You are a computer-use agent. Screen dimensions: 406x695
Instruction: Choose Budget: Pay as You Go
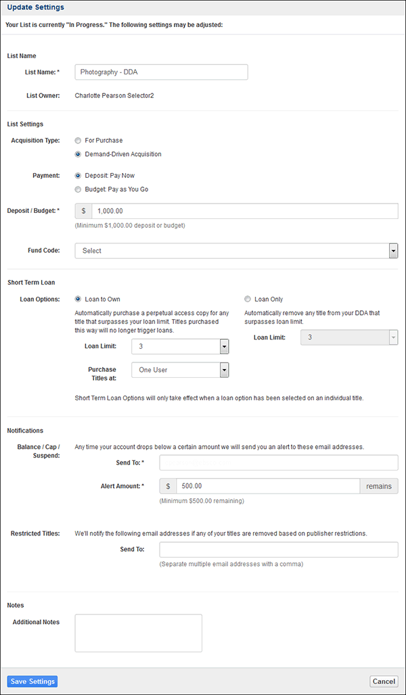click(x=78, y=189)
